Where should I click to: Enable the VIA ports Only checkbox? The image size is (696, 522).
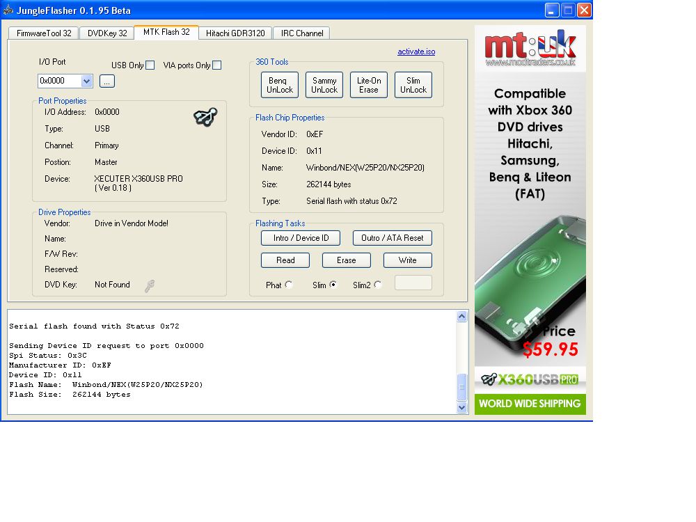[216, 65]
